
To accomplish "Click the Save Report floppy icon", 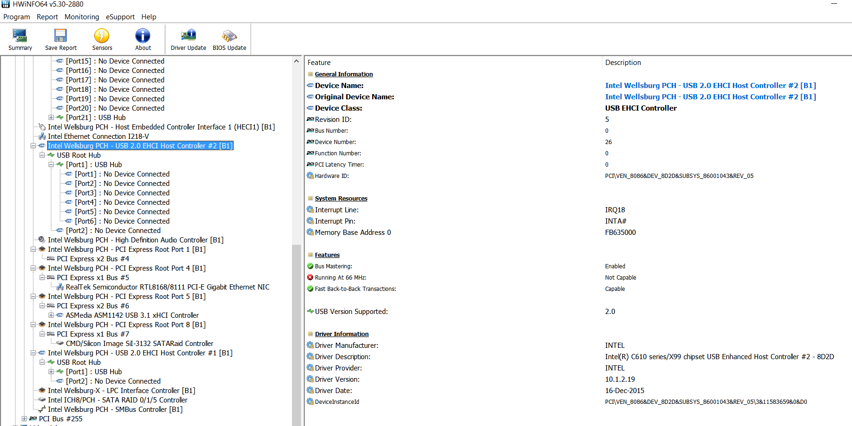I will point(61,36).
